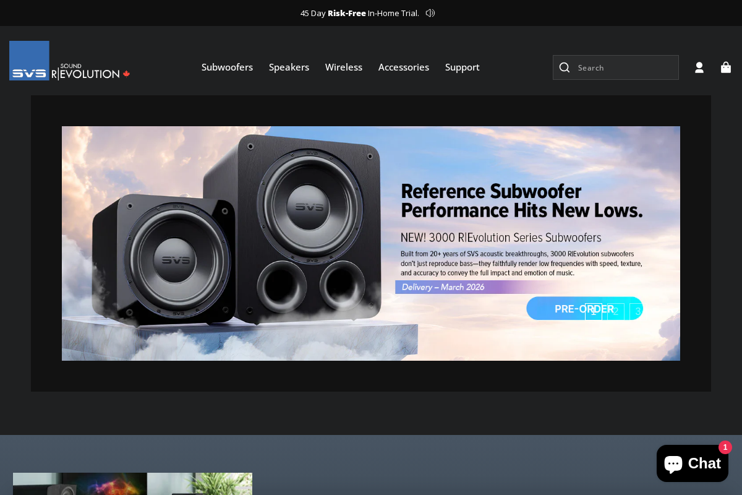Image resolution: width=742 pixels, height=495 pixels.
Task: Open the shopping bag cart icon
Action: click(x=726, y=67)
